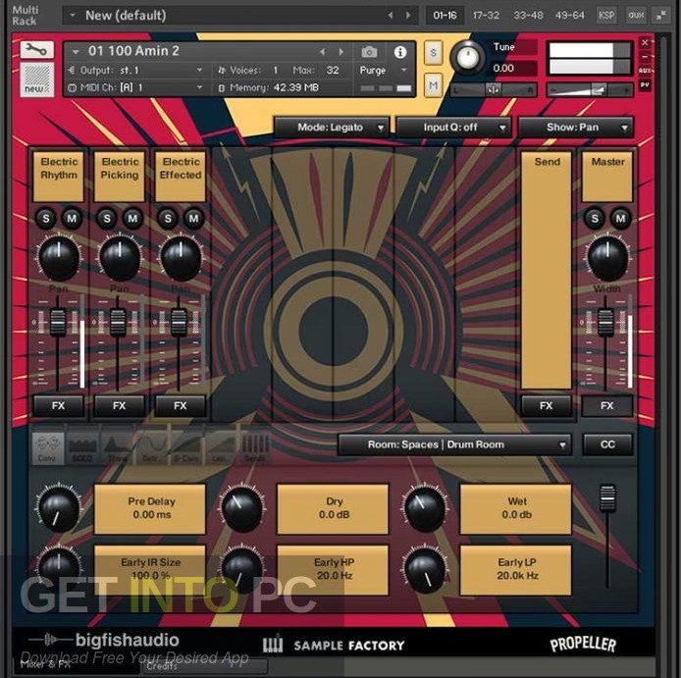Toggle the aux button in the top bar
This screenshot has width=681, height=678.
tap(636, 16)
